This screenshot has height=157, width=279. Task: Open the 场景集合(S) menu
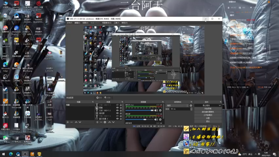[x=107, y=23]
